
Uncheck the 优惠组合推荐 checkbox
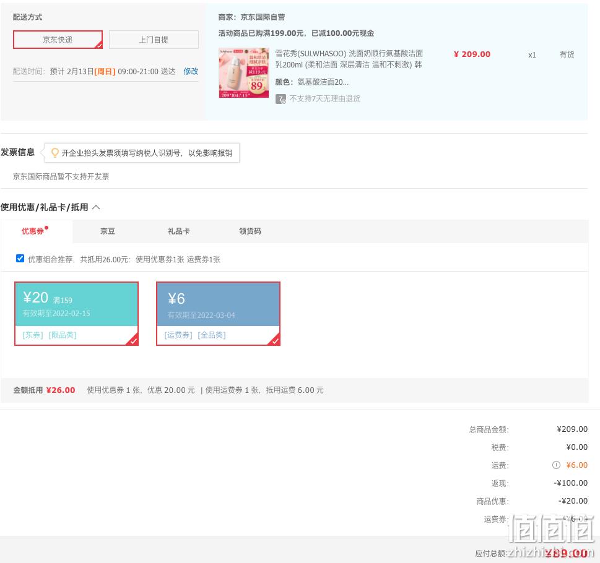[x=20, y=259]
